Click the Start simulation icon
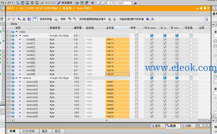 [32, 3]
